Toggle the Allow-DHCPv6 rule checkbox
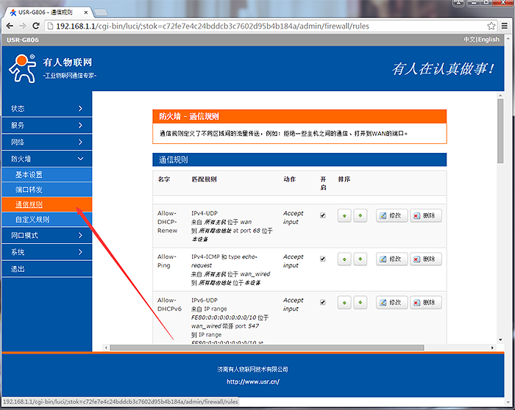 [x=322, y=303]
